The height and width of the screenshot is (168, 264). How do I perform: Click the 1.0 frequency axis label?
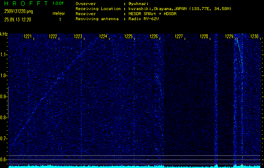click(4, 76)
